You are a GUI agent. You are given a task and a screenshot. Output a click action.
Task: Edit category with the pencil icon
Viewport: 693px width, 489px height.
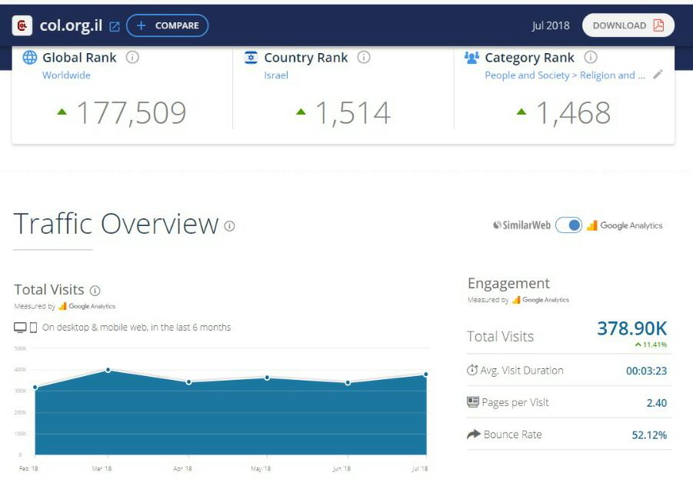pos(658,75)
